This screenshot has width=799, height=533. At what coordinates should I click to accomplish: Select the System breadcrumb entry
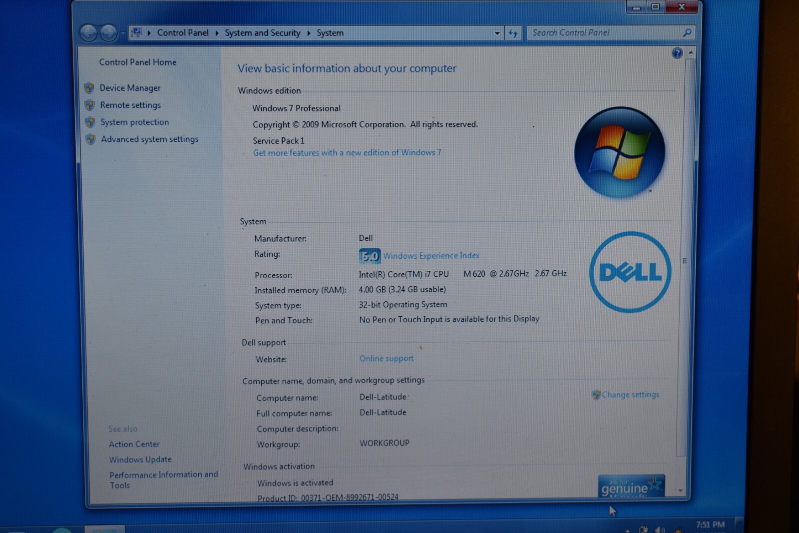pos(330,32)
